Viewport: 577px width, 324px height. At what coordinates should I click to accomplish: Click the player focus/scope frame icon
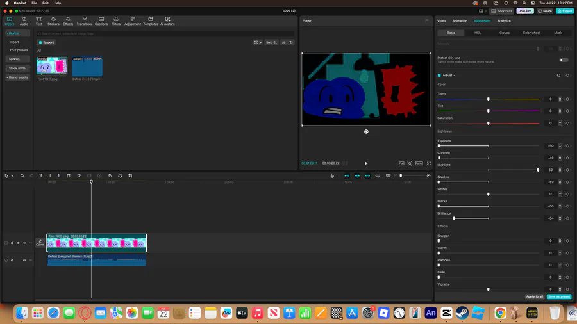pyautogui.click(x=410, y=163)
